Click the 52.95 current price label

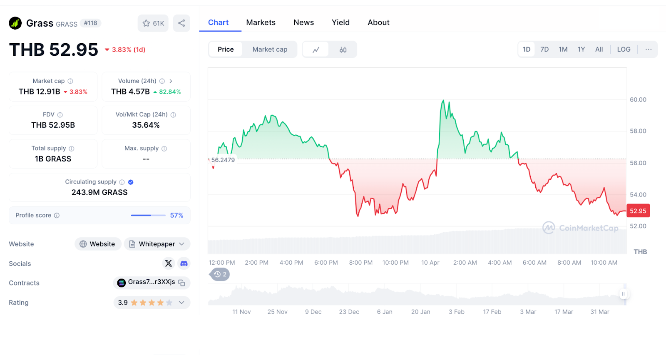point(638,211)
